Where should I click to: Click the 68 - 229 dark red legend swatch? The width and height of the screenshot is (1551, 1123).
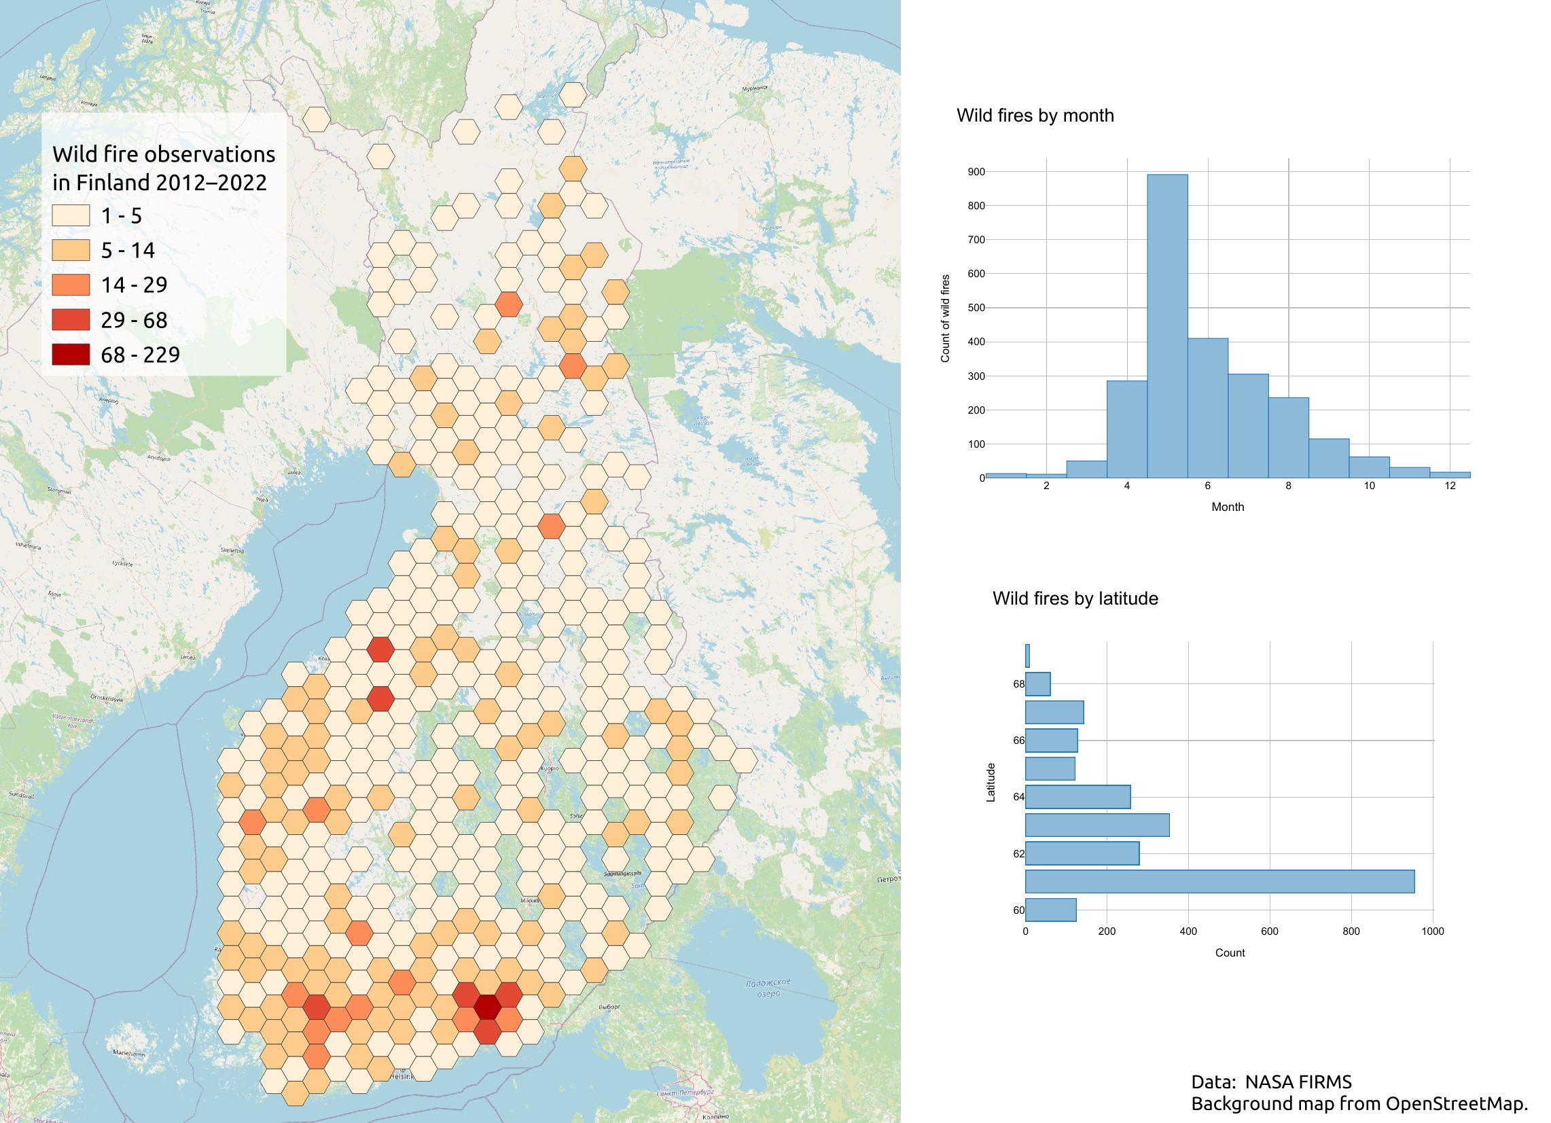point(71,354)
